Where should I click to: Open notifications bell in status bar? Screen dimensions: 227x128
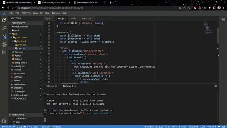[219, 127]
